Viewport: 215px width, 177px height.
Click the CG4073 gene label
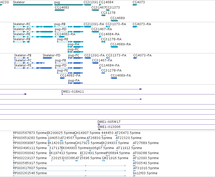(x=139, y=2)
